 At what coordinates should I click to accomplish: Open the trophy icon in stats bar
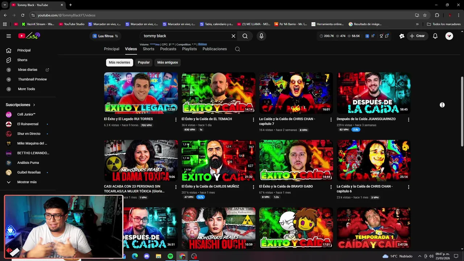tap(381, 36)
